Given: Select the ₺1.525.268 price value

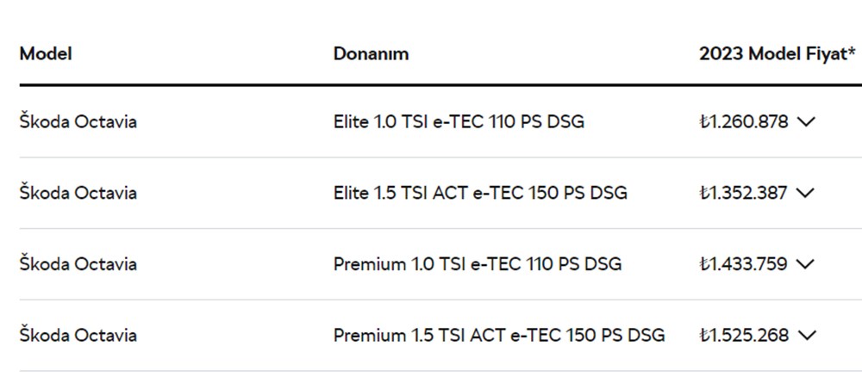Looking at the screenshot, I should [744, 336].
